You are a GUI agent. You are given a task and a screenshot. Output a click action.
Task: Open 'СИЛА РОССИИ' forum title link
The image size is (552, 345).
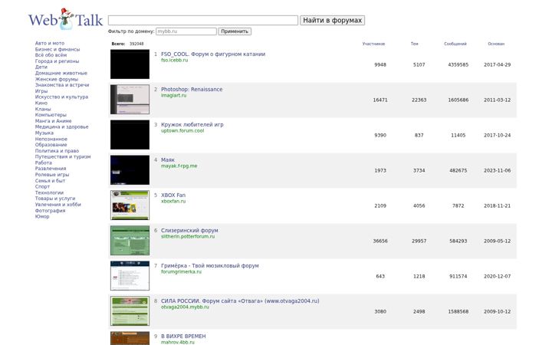[x=240, y=301]
